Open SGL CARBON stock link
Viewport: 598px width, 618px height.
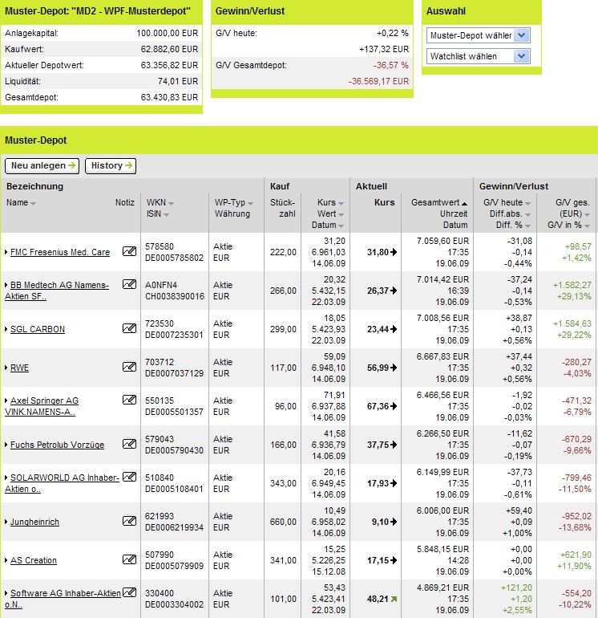(38, 329)
